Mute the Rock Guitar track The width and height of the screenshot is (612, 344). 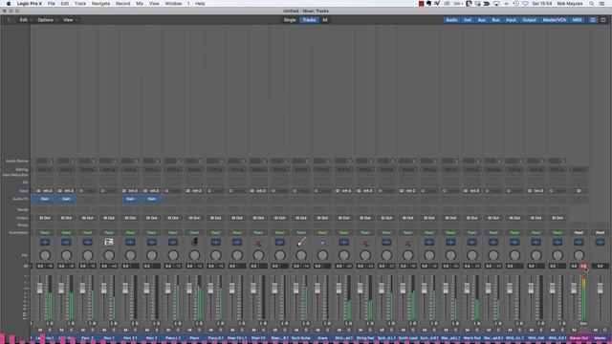296,330
